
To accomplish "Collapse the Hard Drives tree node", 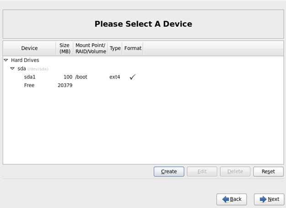I will point(6,60).
